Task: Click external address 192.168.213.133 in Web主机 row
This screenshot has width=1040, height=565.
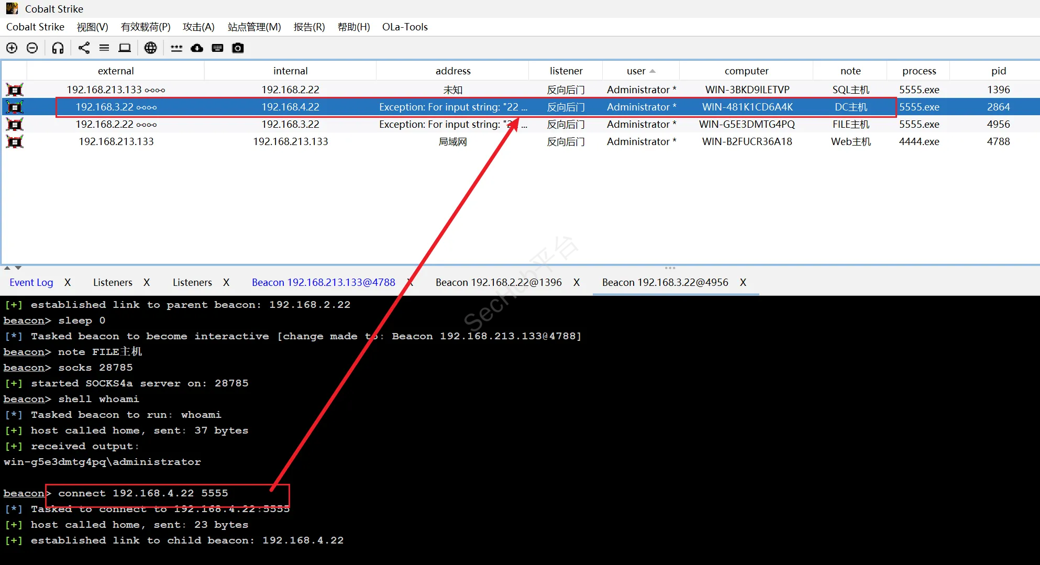Action: (116, 141)
